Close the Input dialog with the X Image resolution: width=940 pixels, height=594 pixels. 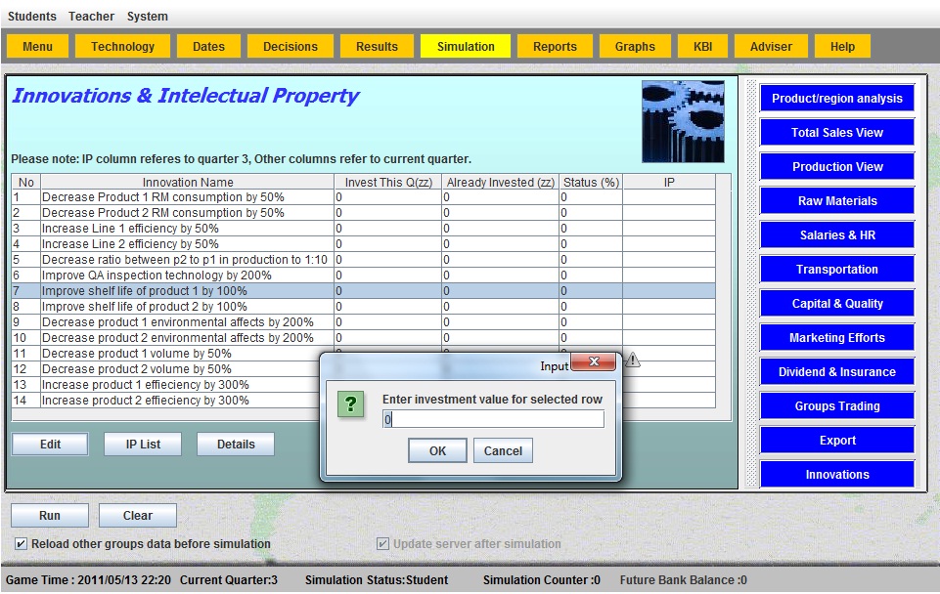tap(593, 364)
